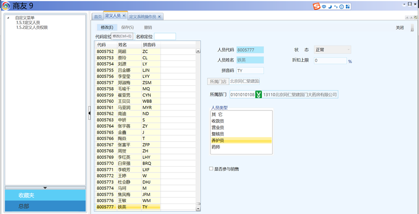Screen dimensions: 419x214
Task: Click the 商友 9 application logo
Action: point(6,6)
